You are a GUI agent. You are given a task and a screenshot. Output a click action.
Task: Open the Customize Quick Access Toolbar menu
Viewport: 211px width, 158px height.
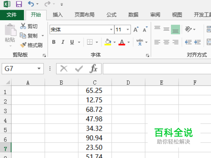click(62, 5)
